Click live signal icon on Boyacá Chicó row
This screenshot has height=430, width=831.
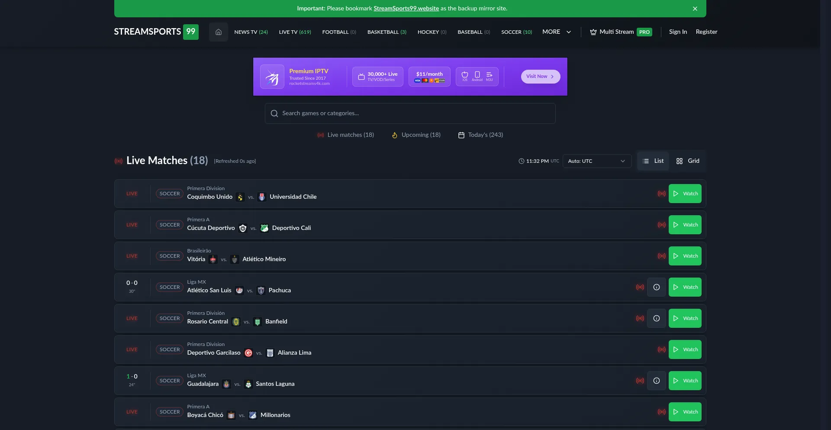[662, 412]
